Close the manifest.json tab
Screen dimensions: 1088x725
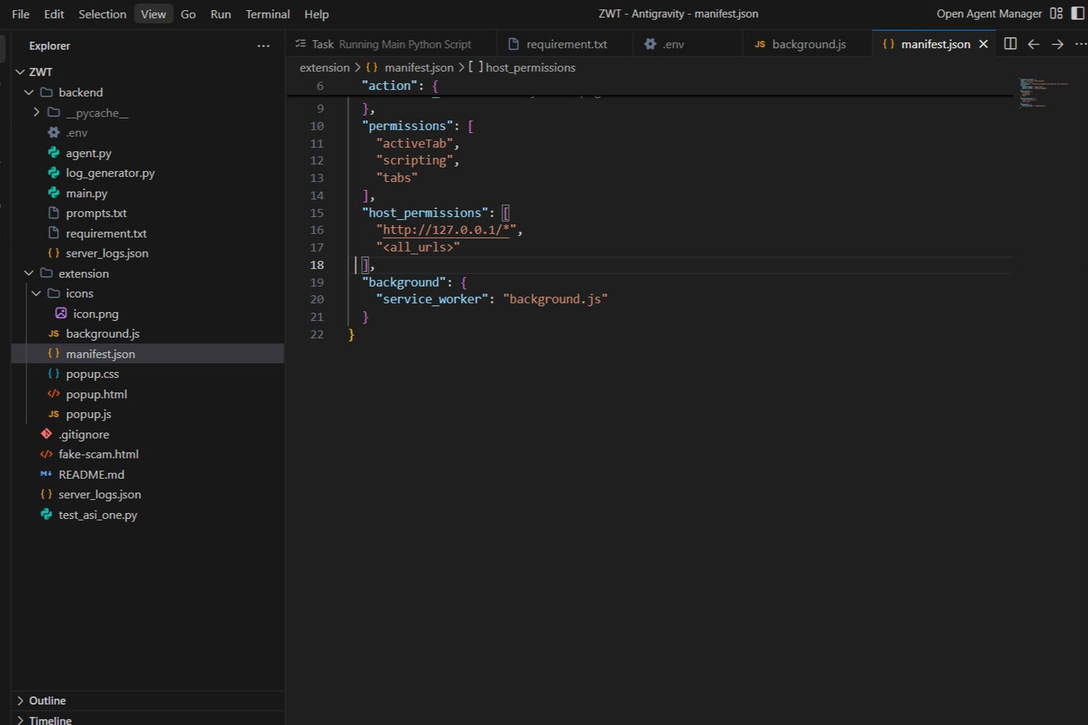[x=983, y=44]
